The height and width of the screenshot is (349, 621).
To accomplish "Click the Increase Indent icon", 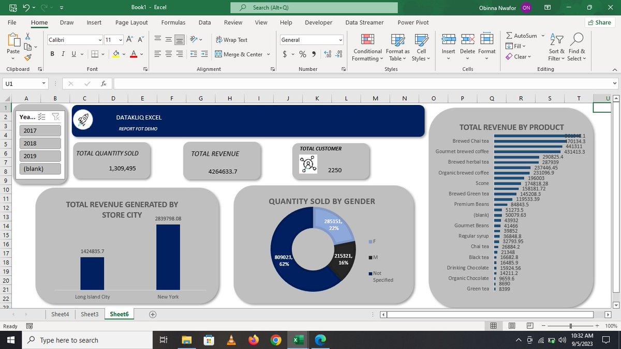I will [x=204, y=54].
